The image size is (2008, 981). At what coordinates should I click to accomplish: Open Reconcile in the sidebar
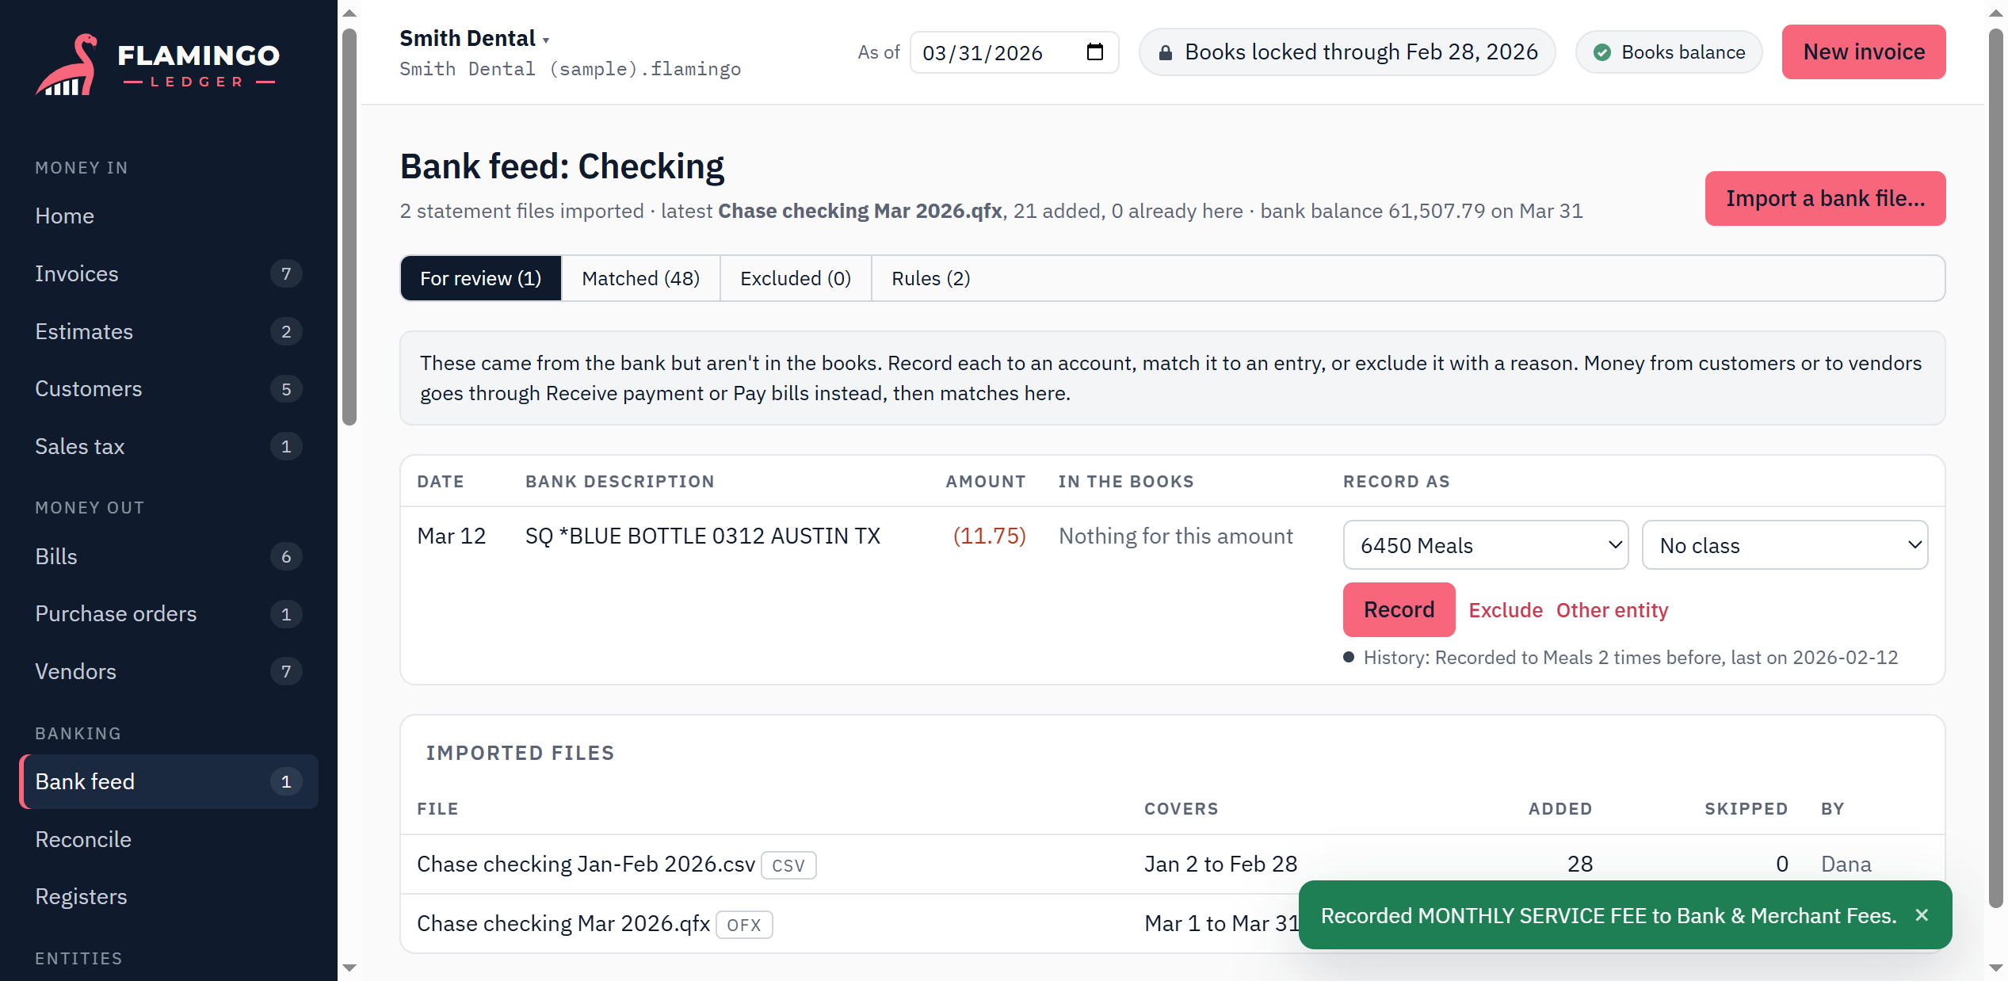click(169, 840)
